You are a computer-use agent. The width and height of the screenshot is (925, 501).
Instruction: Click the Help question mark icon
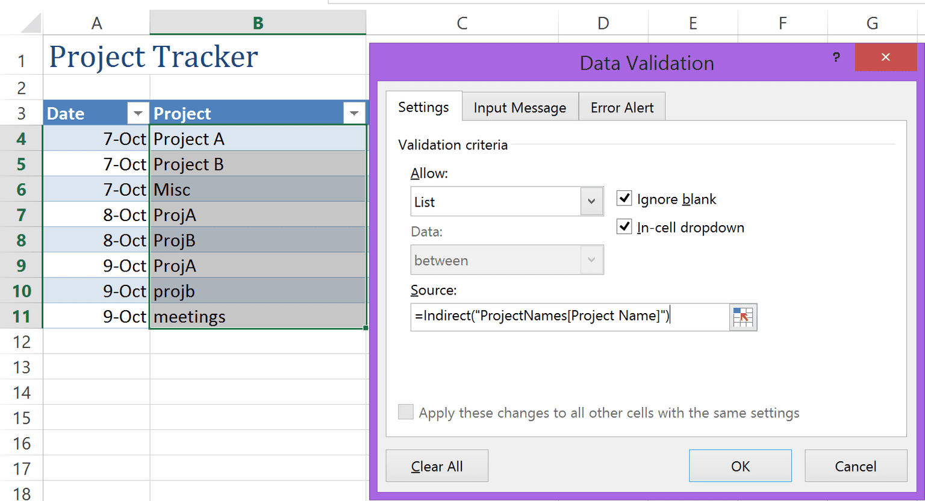(836, 58)
